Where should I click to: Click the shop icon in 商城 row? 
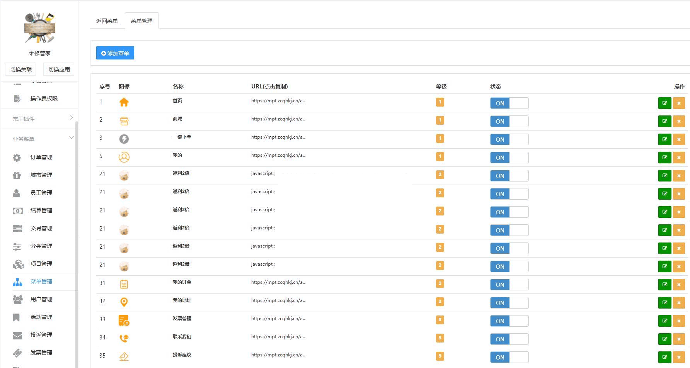(124, 121)
